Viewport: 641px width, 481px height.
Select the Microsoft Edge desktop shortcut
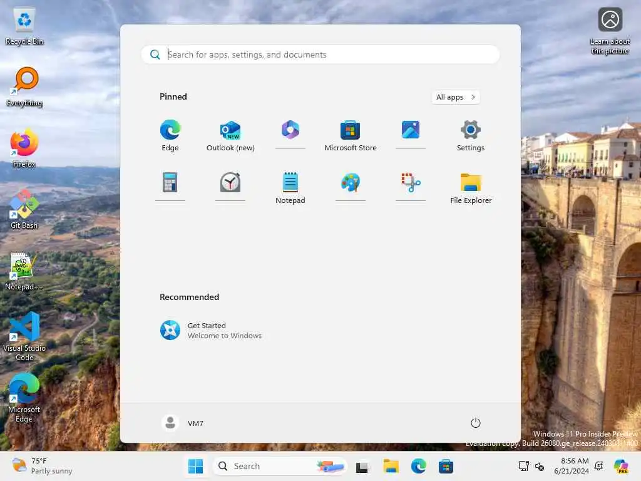pos(24,398)
